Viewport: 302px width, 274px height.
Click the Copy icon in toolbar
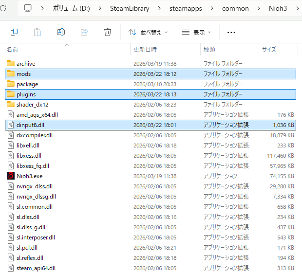point(14,32)
